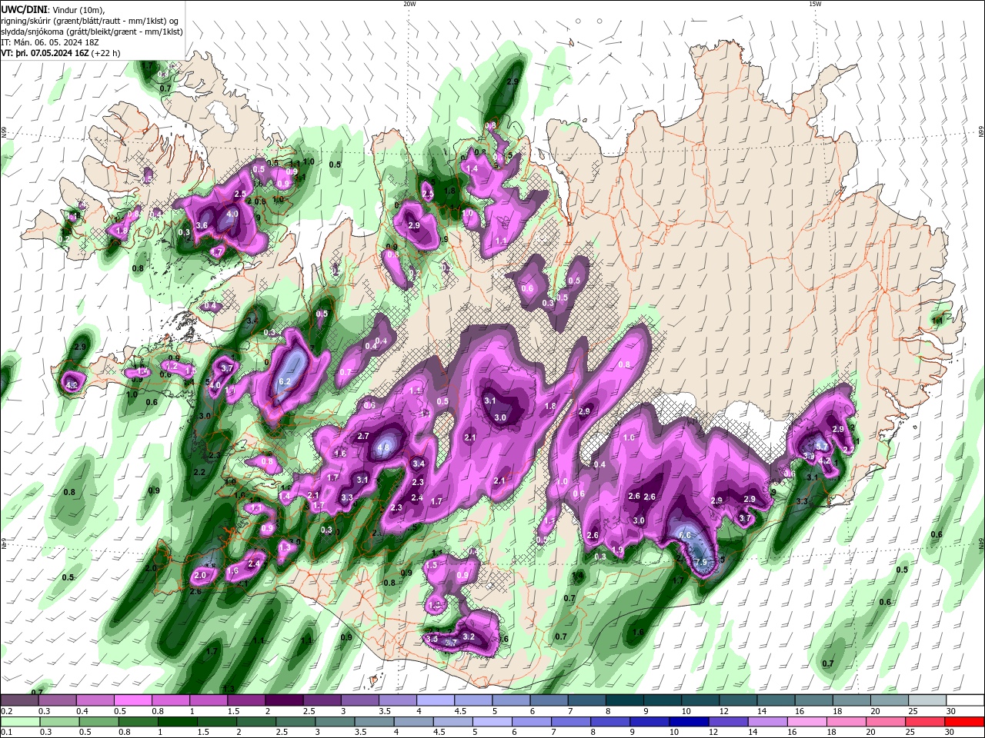Click the 2.2 rainfall value off the west coast
985x738 pixels.
click(199, 471)
